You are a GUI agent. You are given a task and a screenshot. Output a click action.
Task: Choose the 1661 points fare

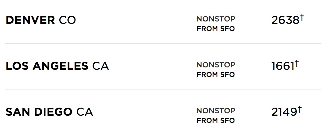pyautogui.click(x=283, y=66)
